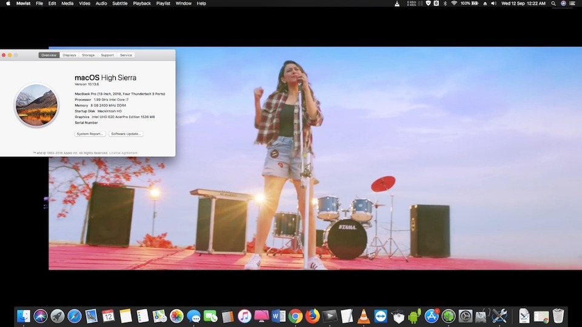Open the Apple menu

[x=8, y=4]
